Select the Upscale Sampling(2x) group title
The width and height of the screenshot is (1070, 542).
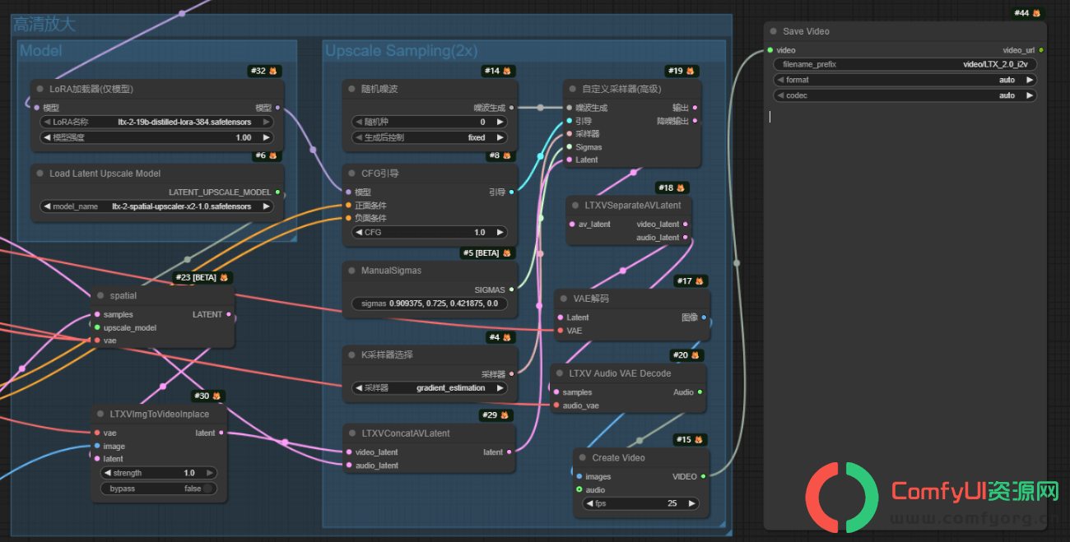(x=402, y=50)
